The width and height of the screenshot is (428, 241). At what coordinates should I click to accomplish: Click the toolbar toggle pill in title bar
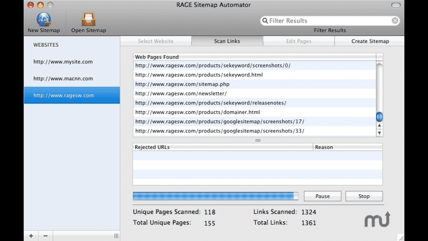[396, 5]
